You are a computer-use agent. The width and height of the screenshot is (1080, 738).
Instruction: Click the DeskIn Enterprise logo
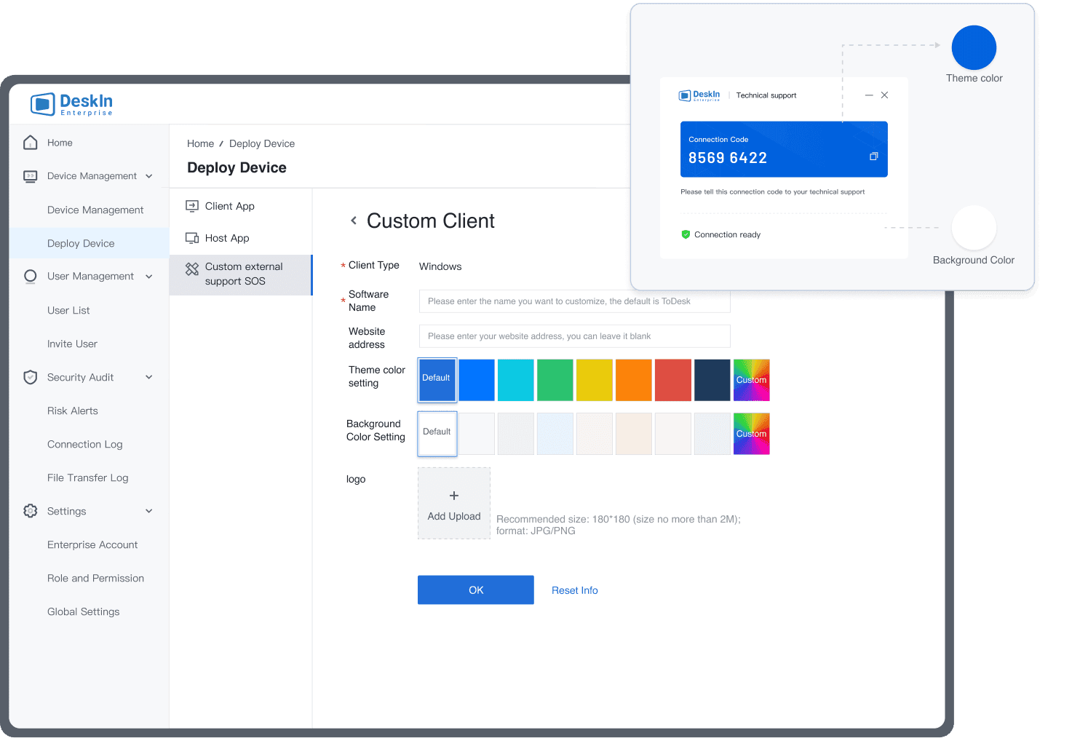[71, 104]
